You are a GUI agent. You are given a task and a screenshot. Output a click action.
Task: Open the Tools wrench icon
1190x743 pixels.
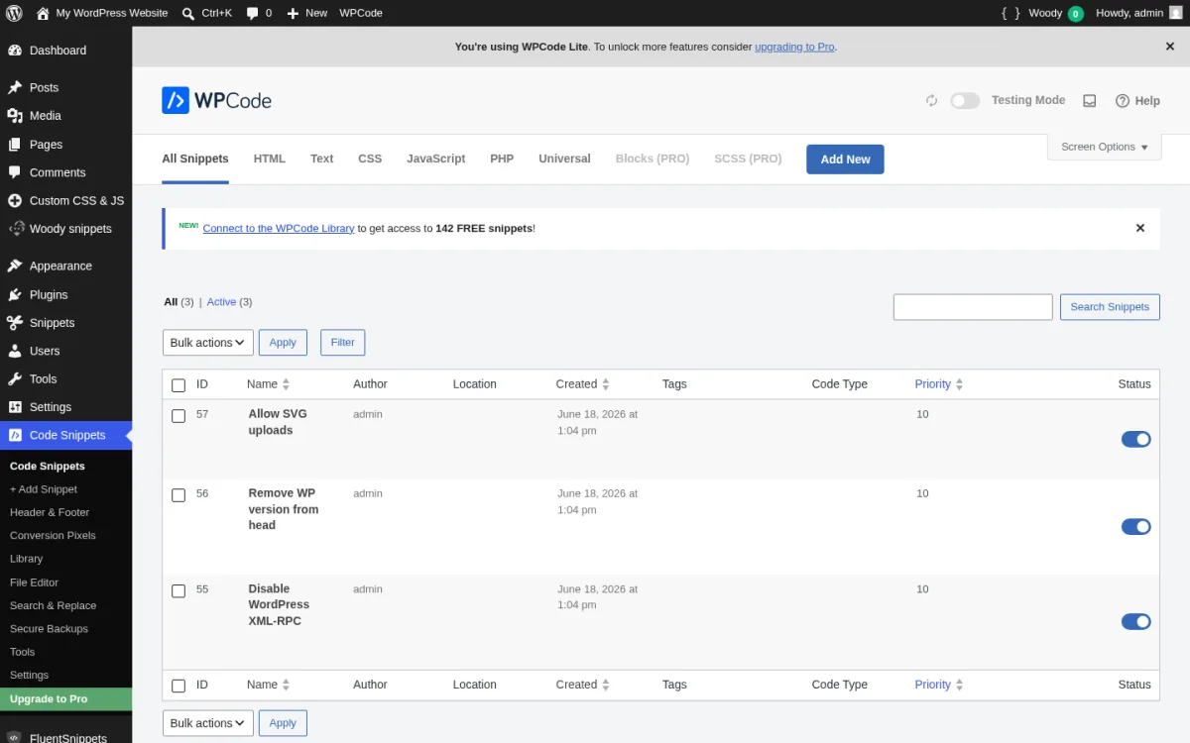coord(15,379)
